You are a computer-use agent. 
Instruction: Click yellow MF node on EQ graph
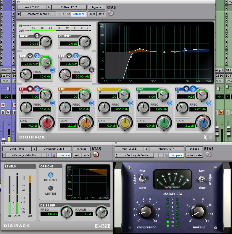click(x=164, y=52)
